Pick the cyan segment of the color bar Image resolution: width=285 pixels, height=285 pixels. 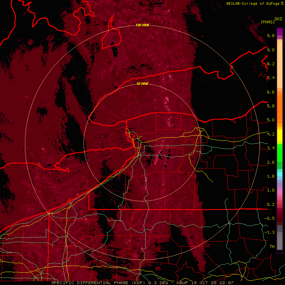click(x=280, y=174)
